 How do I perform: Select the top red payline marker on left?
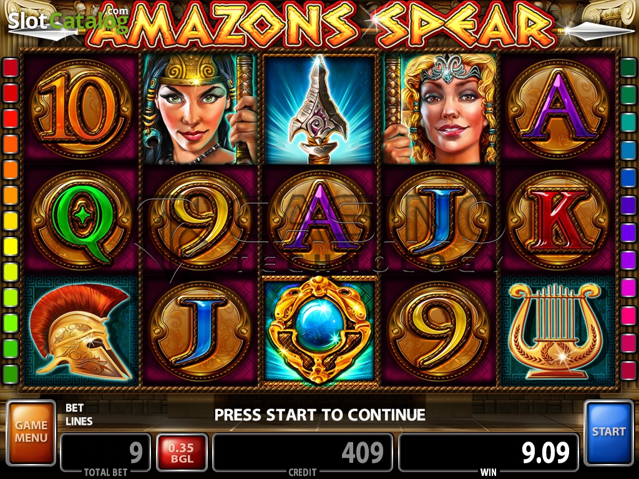[x=11, y=67]
